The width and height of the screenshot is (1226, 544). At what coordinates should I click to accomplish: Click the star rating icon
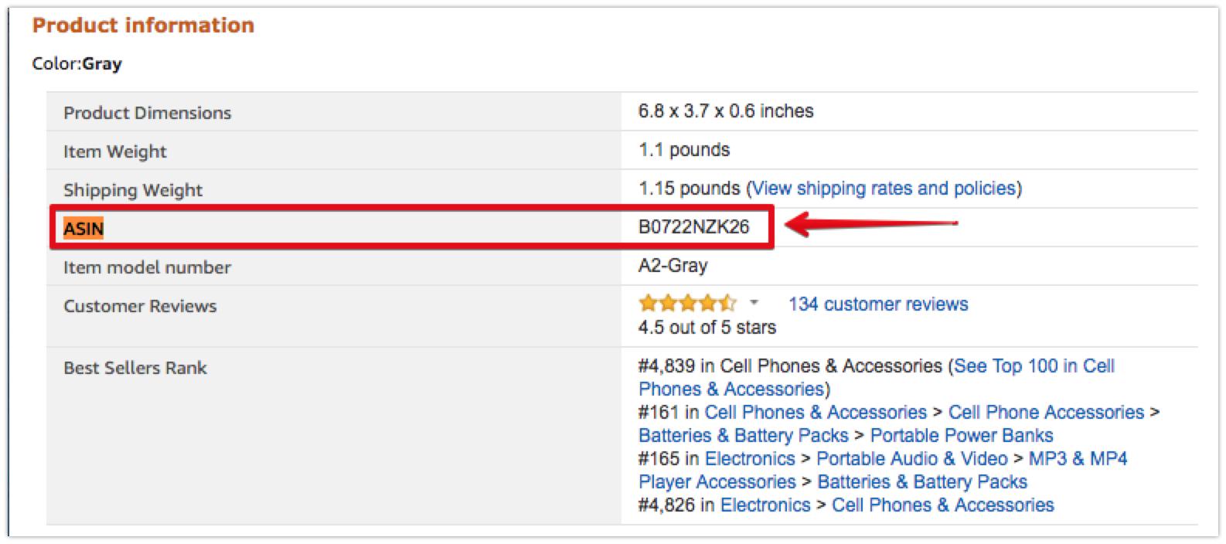tap(686, 304)
